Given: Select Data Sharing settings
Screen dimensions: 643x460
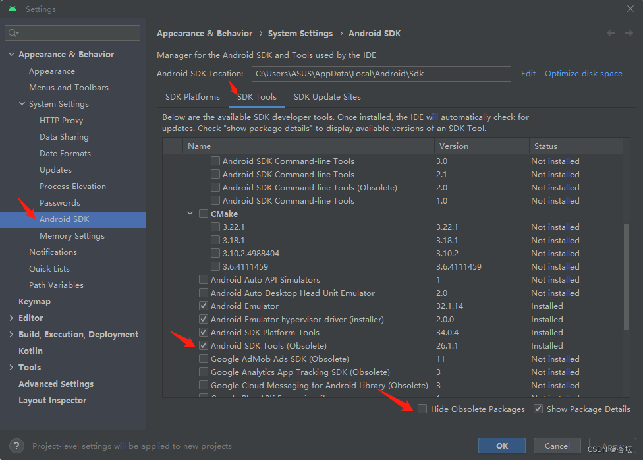Looking at the screenshot, I should 64,136.
